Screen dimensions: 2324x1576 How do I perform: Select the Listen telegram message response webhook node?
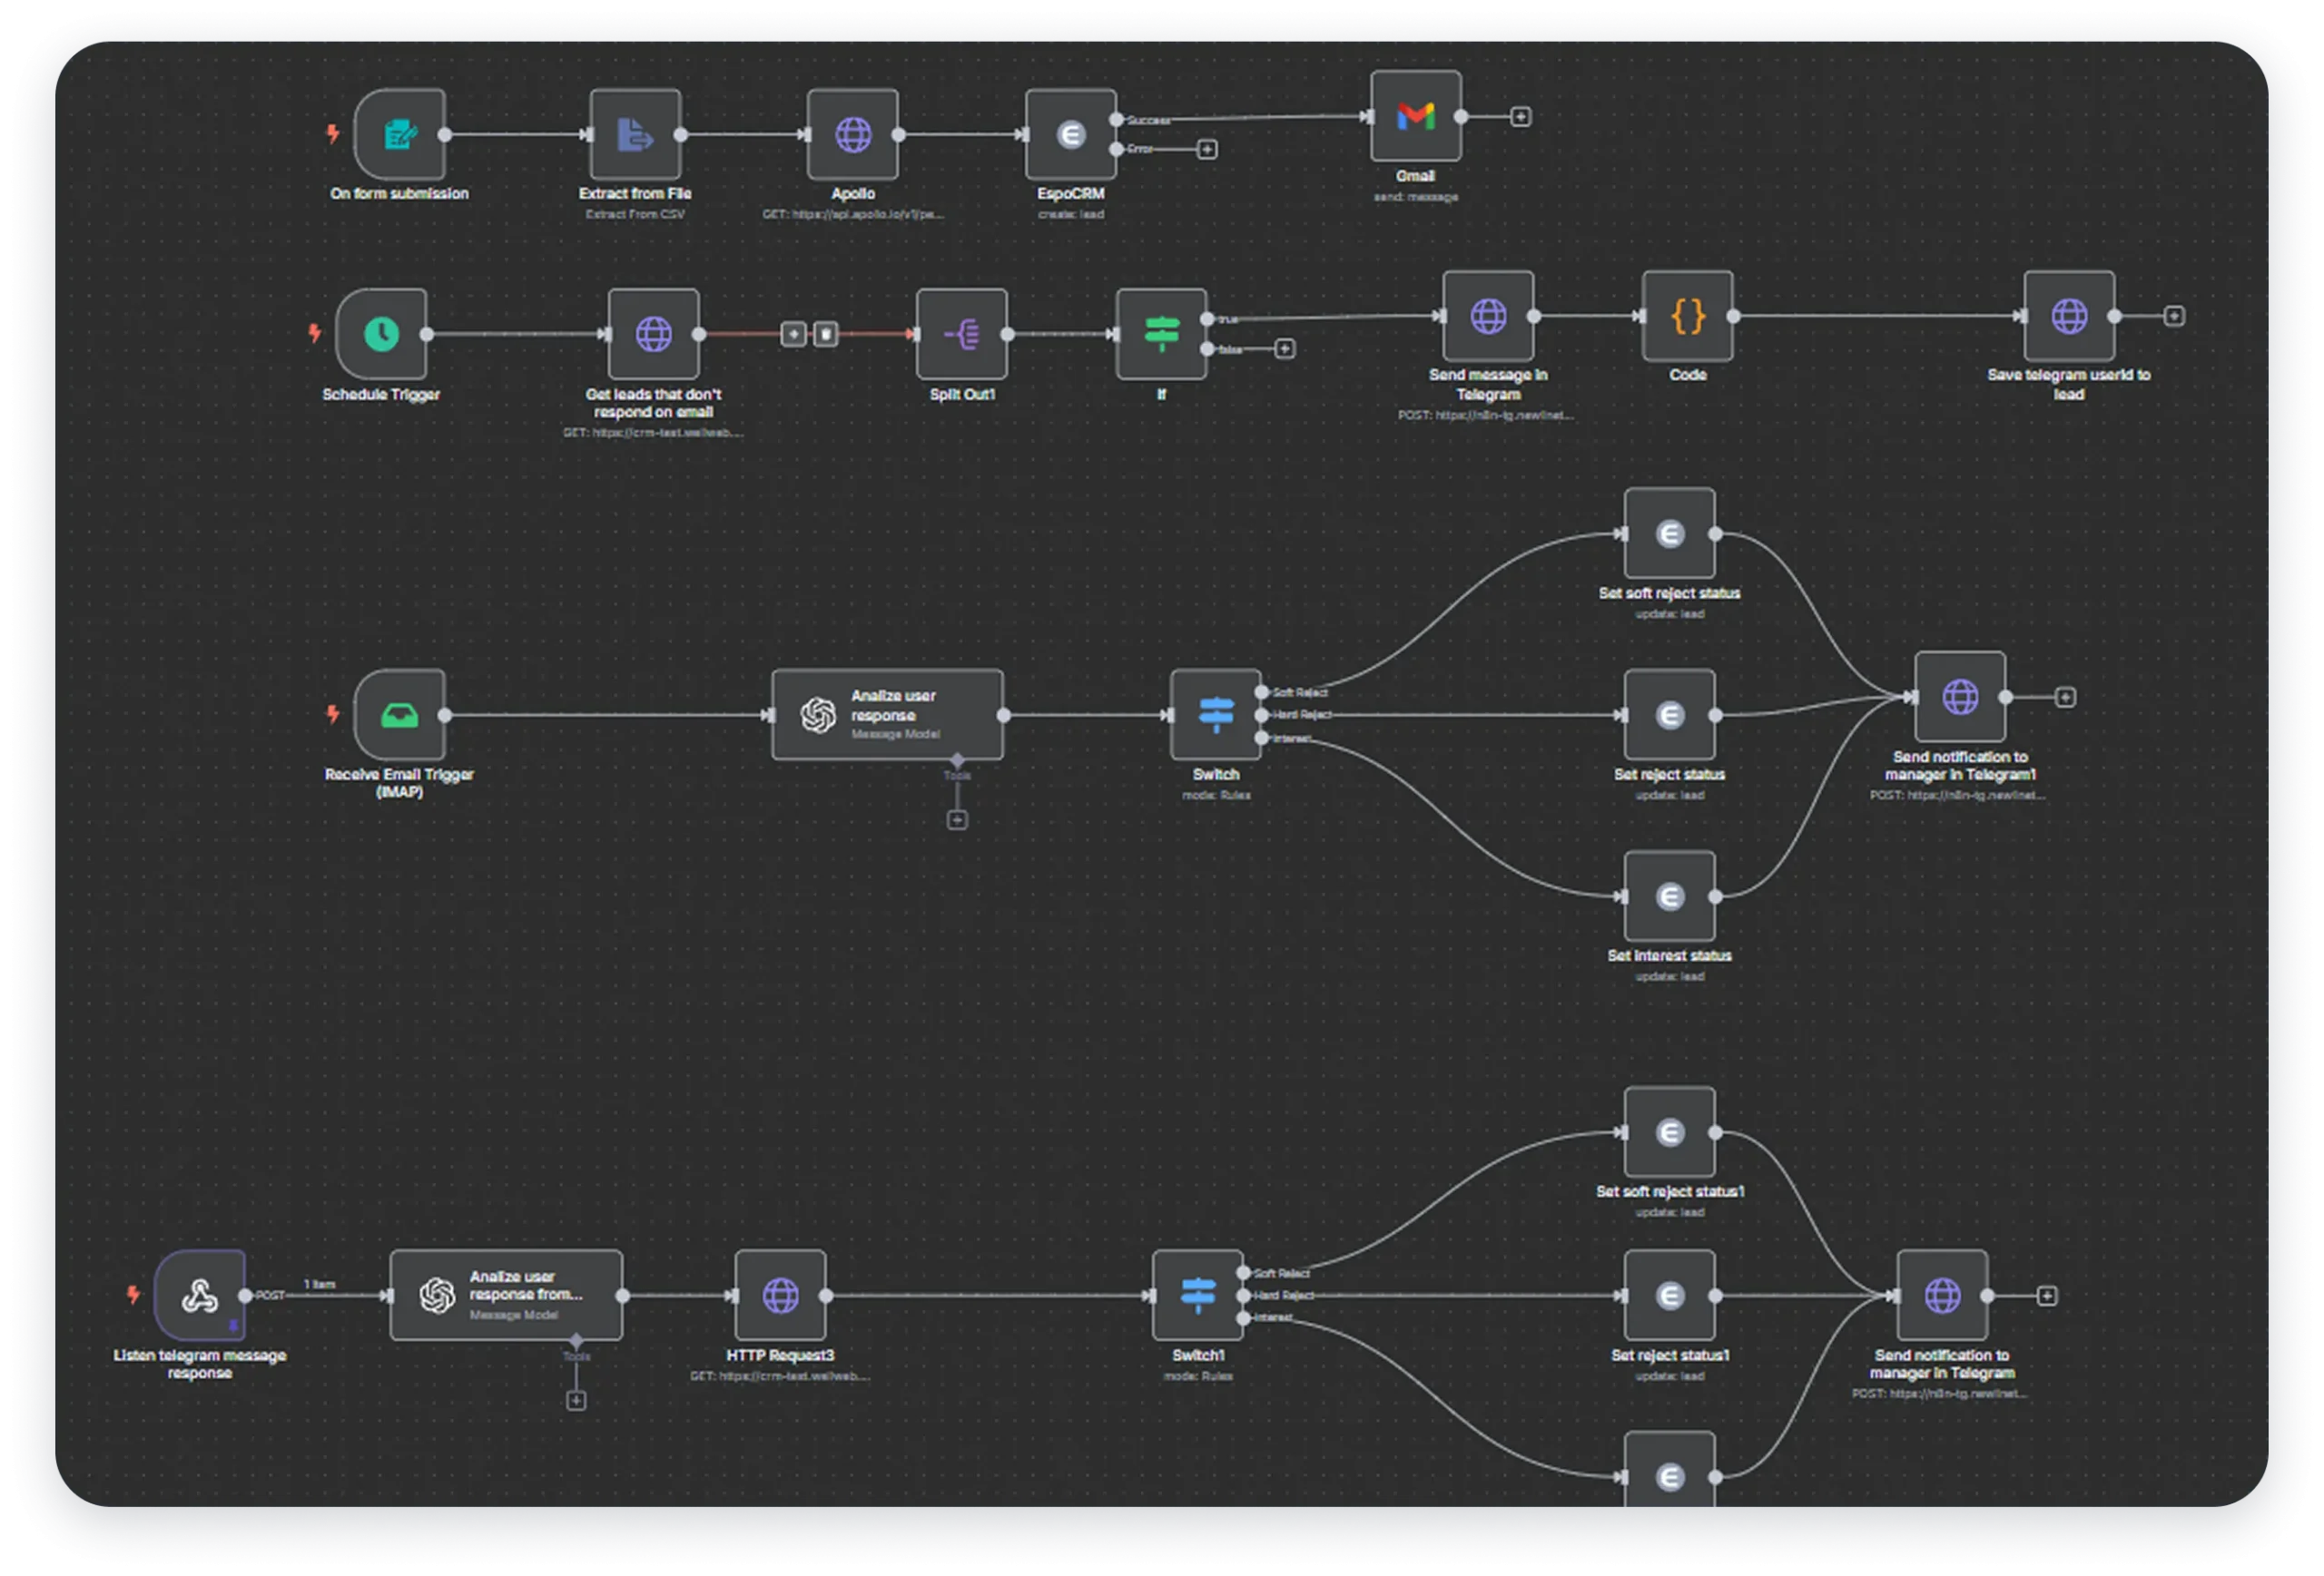tap(200, 1295)
